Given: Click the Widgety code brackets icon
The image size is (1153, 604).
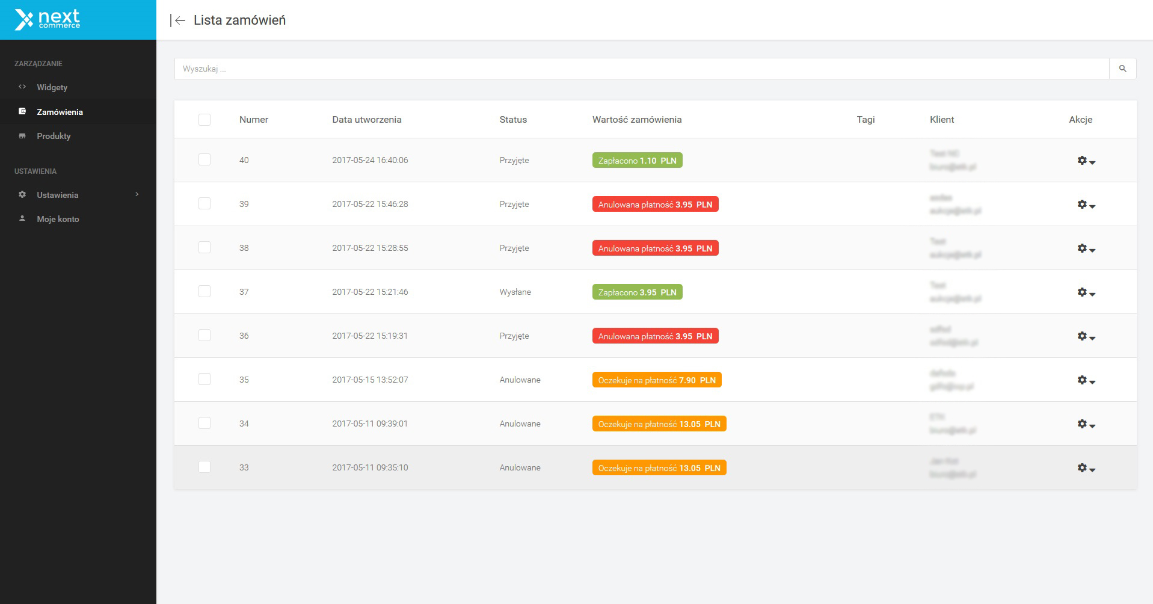Looking at the screenshot, I should coord(22,87).
